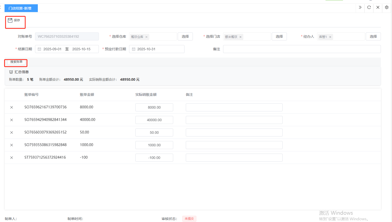Click the 8000.00 actual write-off amount field
Screen dimensions: 392x222
[x=154, y=107]
